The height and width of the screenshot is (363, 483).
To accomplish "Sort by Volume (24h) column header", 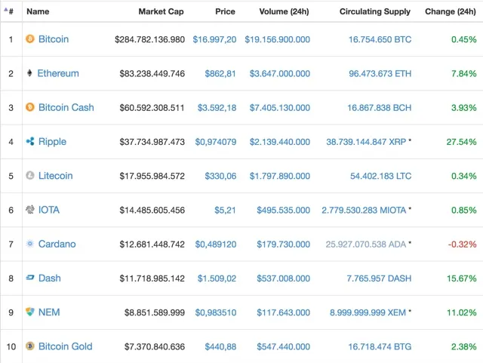I will [284, 11].
